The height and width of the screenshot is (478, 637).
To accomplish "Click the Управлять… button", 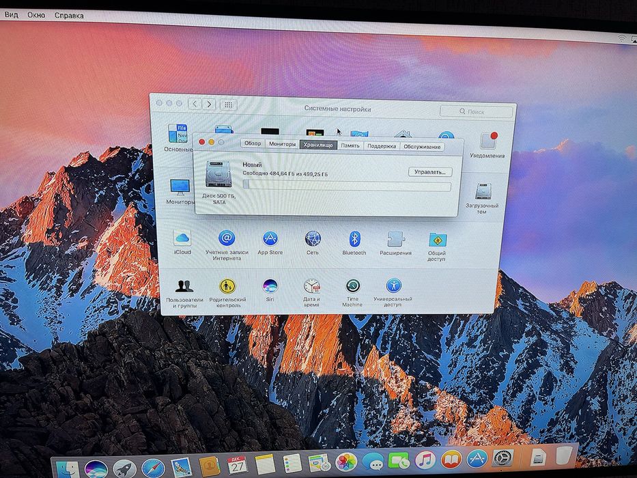I will (x=430, y=172).
